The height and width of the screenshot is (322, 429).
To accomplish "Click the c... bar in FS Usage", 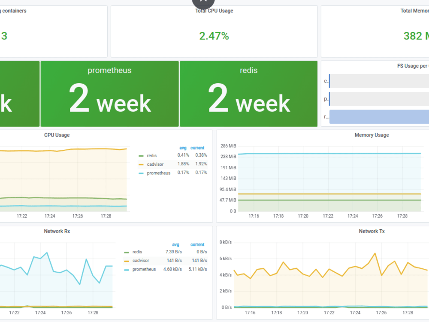I will (379, 81).
